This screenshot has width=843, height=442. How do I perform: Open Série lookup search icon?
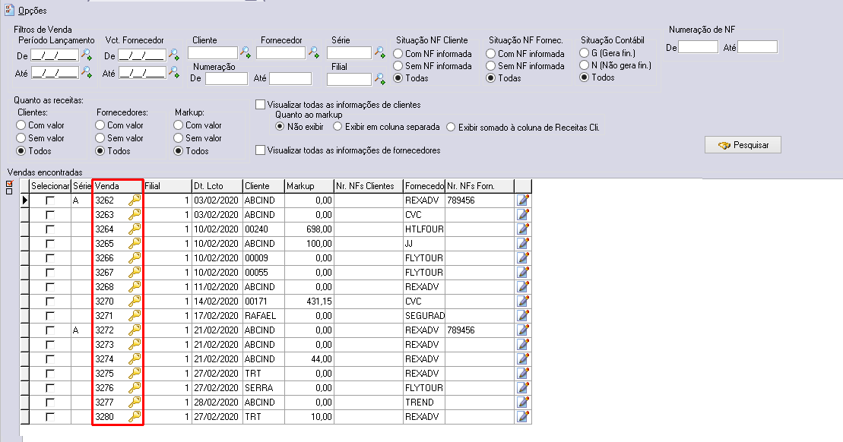click(379, 52)
